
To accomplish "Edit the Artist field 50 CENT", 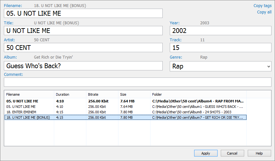I will pyautogui.click(x=83, y=48).
